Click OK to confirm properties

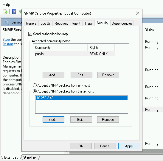[81, 146]
